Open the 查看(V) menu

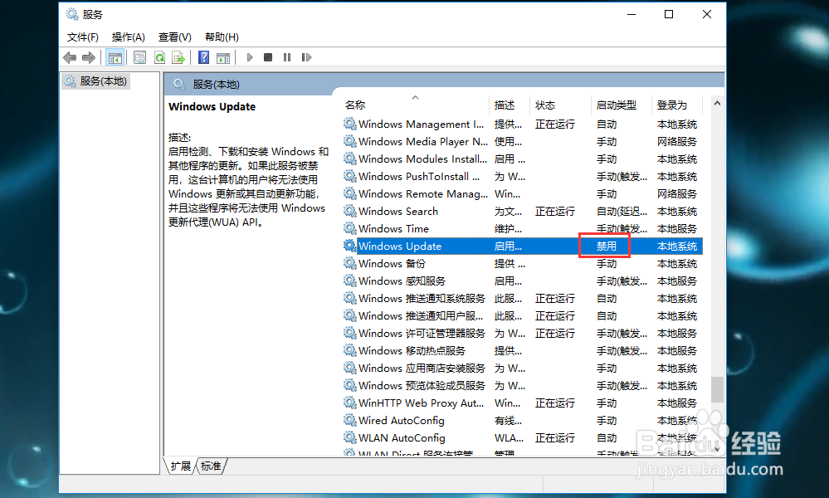[174, 37]
